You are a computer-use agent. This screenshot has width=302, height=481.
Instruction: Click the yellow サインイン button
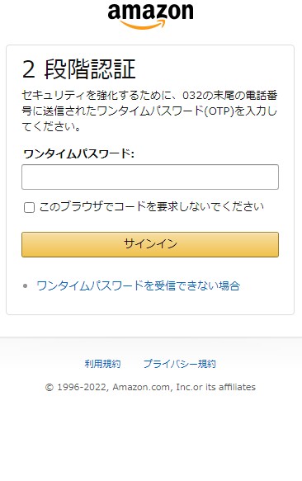pos(150,244)
